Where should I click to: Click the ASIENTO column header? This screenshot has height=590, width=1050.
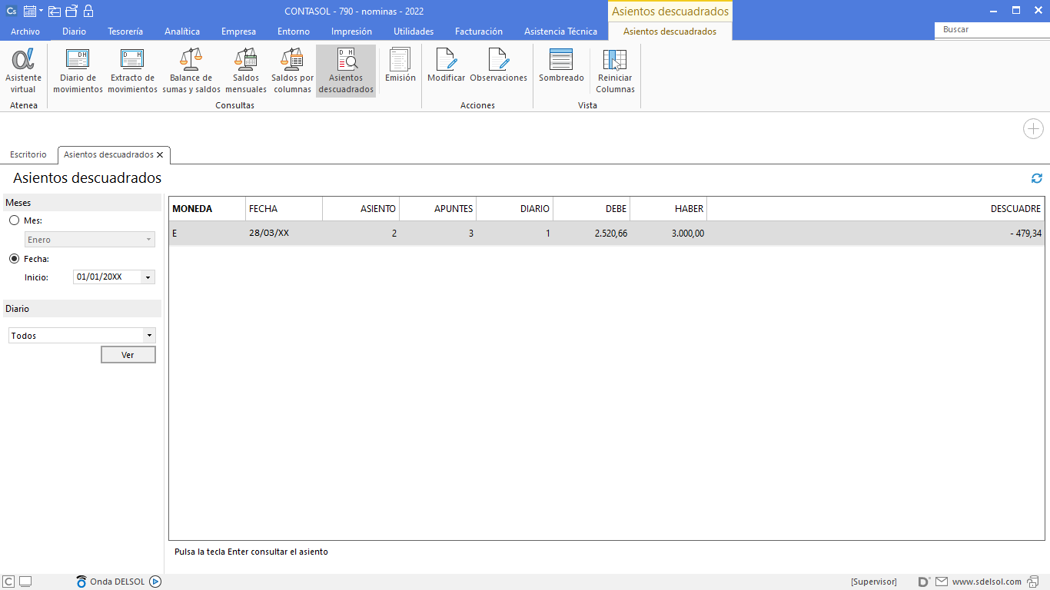pos(361,208)
